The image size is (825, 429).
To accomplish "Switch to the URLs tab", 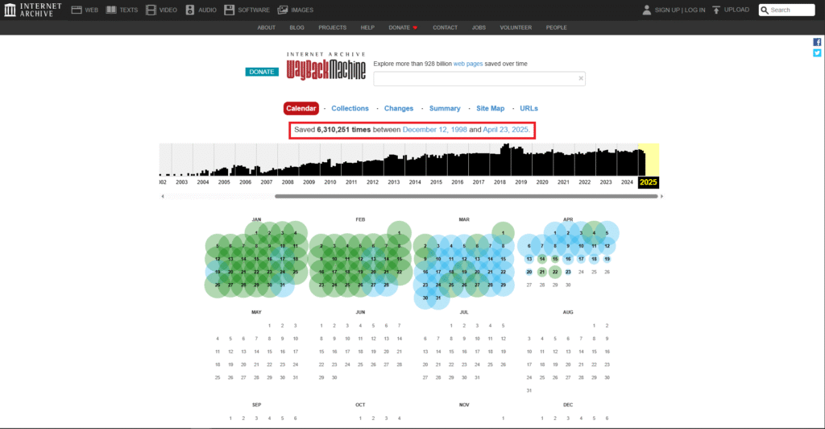I will tap(529, 108).
